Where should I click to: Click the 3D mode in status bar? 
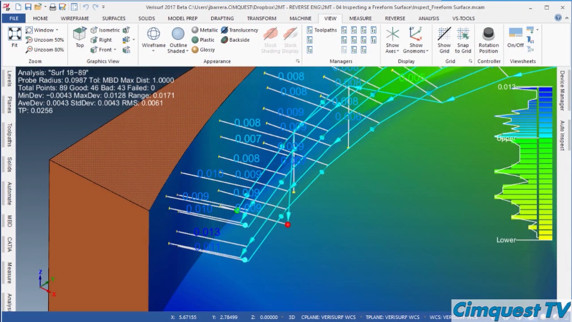coord(292,317)
